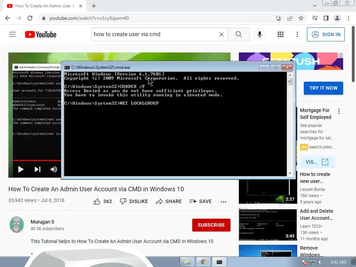Subscribe to Murugan S

coord(211,225)
